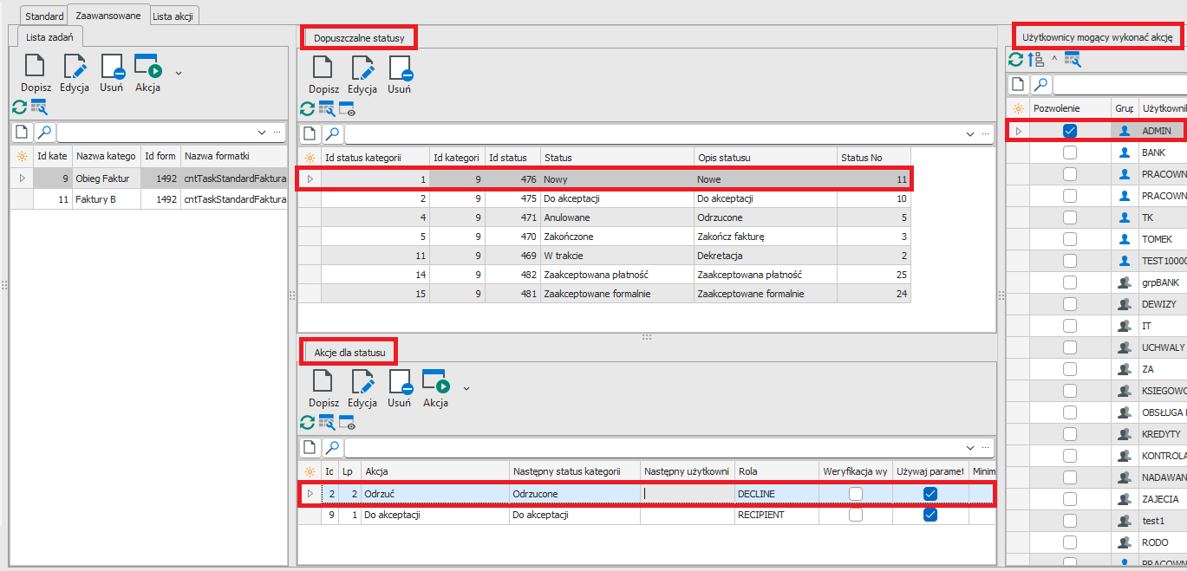This screenshot has height=571, width=1187.
Task: Open dropdown arrow beside Akcje dla statusu Akcja
Action: [x=466, y=387]
